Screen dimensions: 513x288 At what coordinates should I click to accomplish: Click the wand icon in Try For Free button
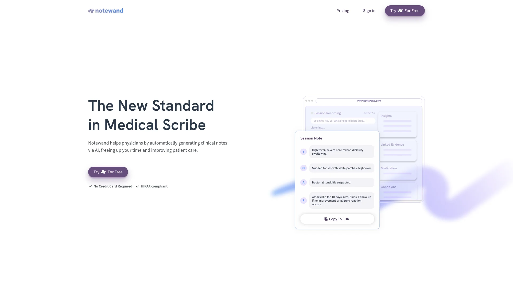(x=400, y=11)
